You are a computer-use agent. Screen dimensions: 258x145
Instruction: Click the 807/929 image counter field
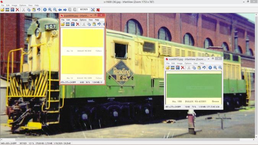84,10
